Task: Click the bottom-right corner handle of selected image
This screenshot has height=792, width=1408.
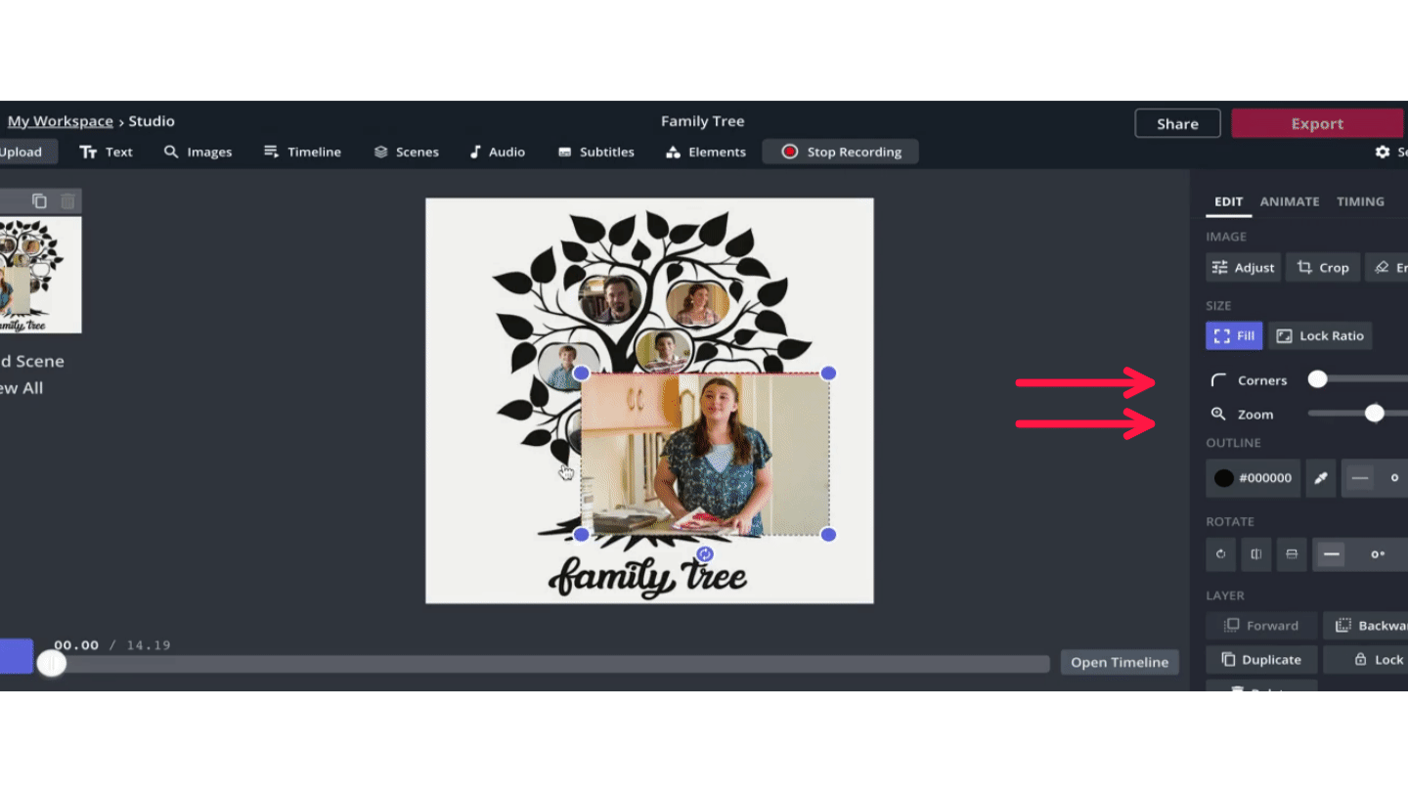Action: coord(828,534)
